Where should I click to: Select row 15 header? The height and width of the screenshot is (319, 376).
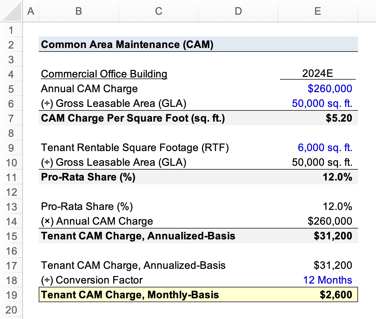tap(11, 236)
